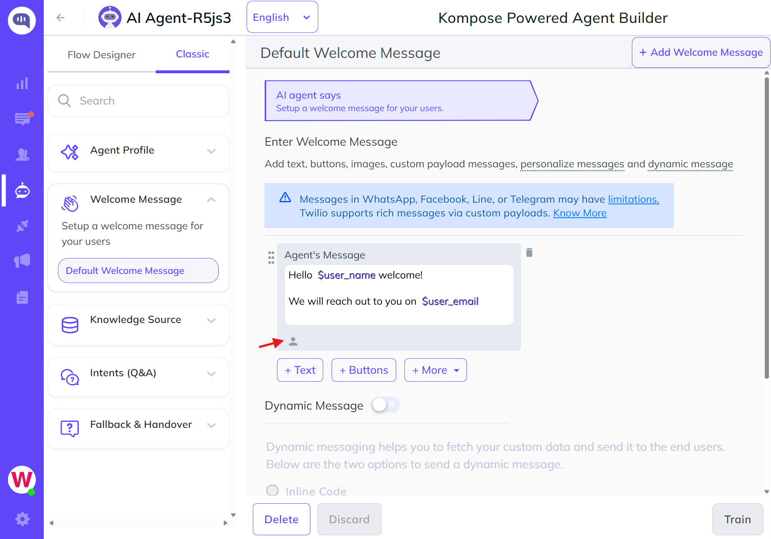This screenshot has height=539, width=771.
Task: Click the warning triangle icon in notice
Action: tap(285, 197)
